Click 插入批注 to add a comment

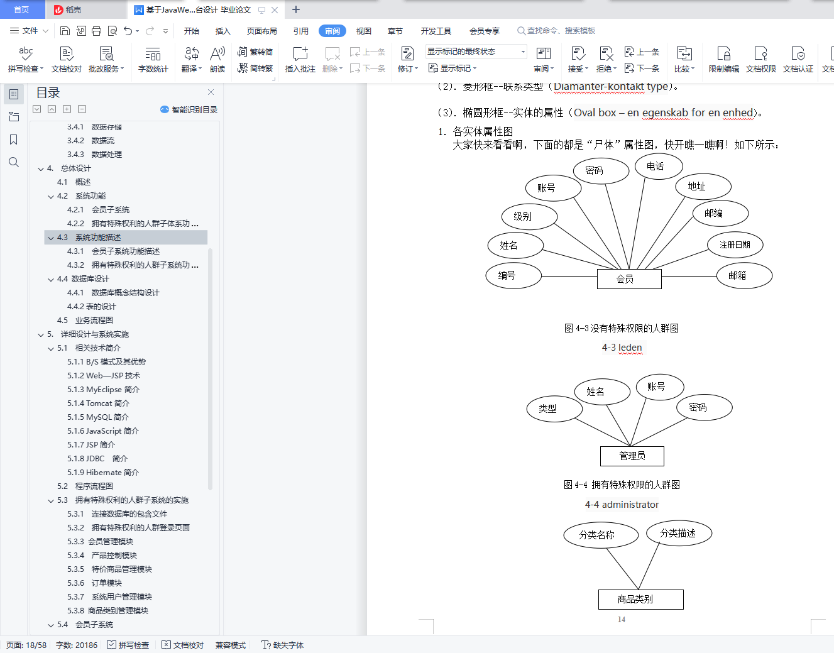tap(300, 60)
